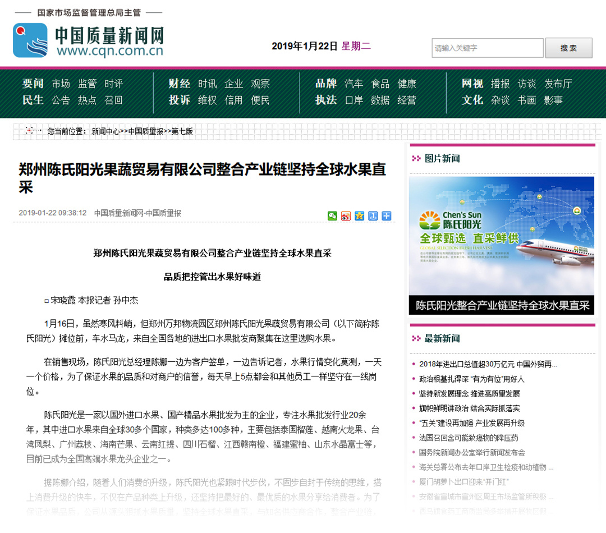Focus the keyword search input field
Screen dimensions: 606x533
click(488, 48)
